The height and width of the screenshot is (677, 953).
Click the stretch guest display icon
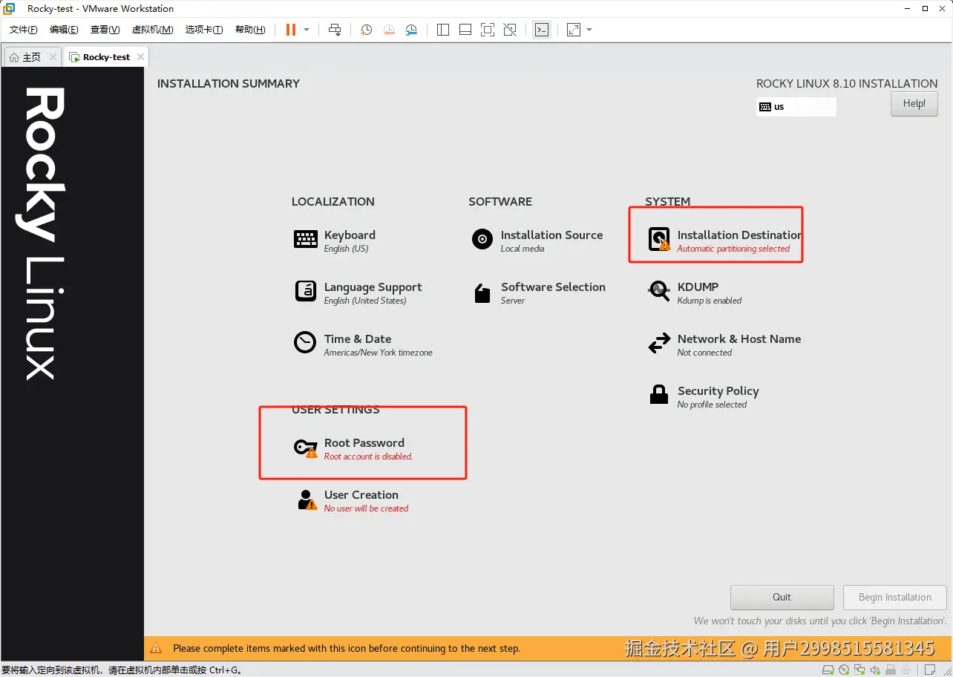tap(574, 30)
